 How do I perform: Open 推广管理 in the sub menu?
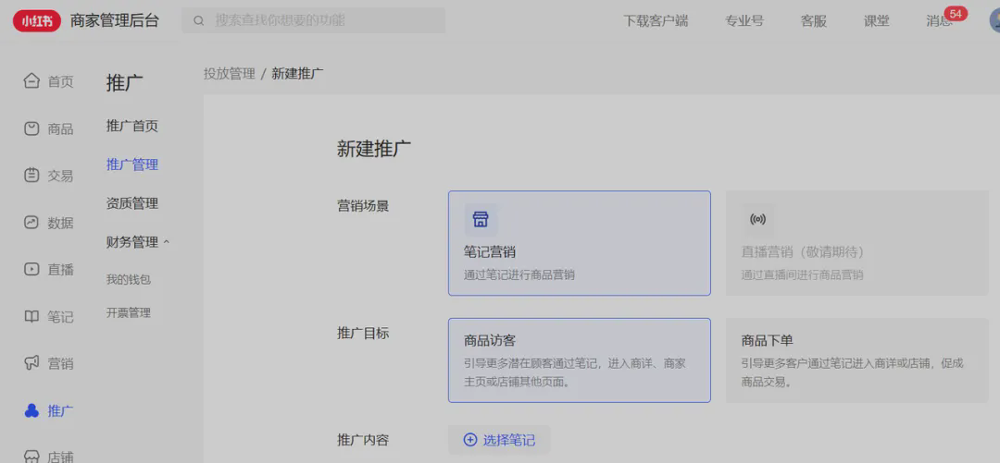pyautogui.click(x=132, y=164)
